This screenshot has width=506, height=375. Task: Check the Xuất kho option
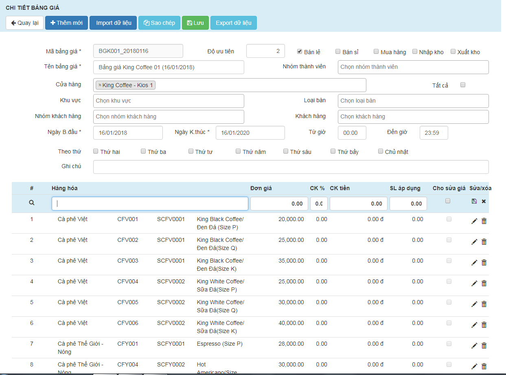[453, 51]
